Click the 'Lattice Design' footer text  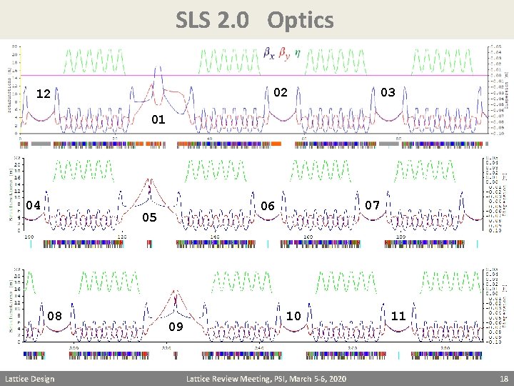(29, 379)
